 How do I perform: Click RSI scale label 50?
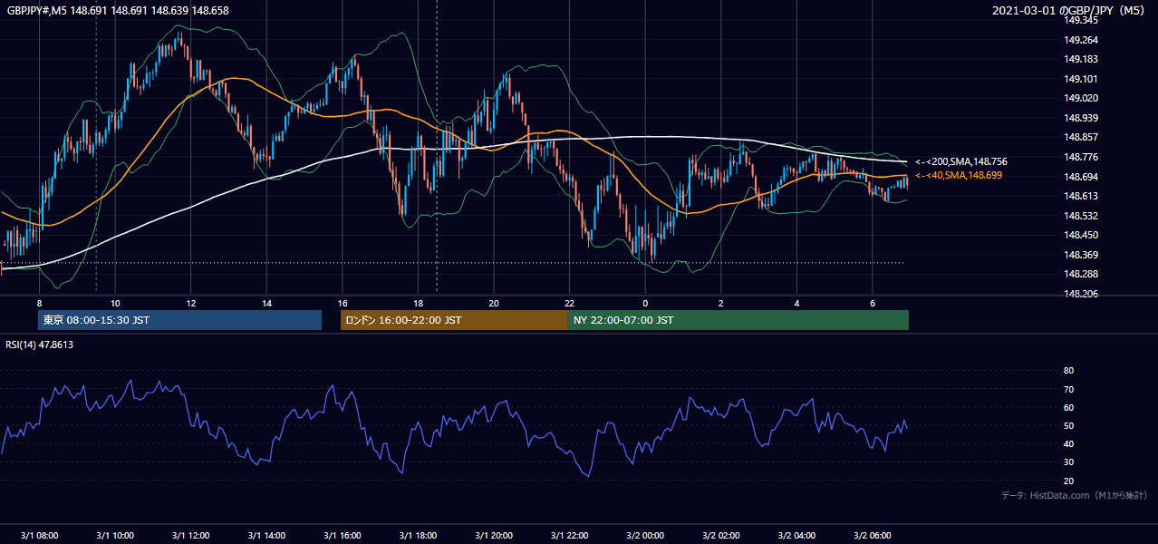1069,425
